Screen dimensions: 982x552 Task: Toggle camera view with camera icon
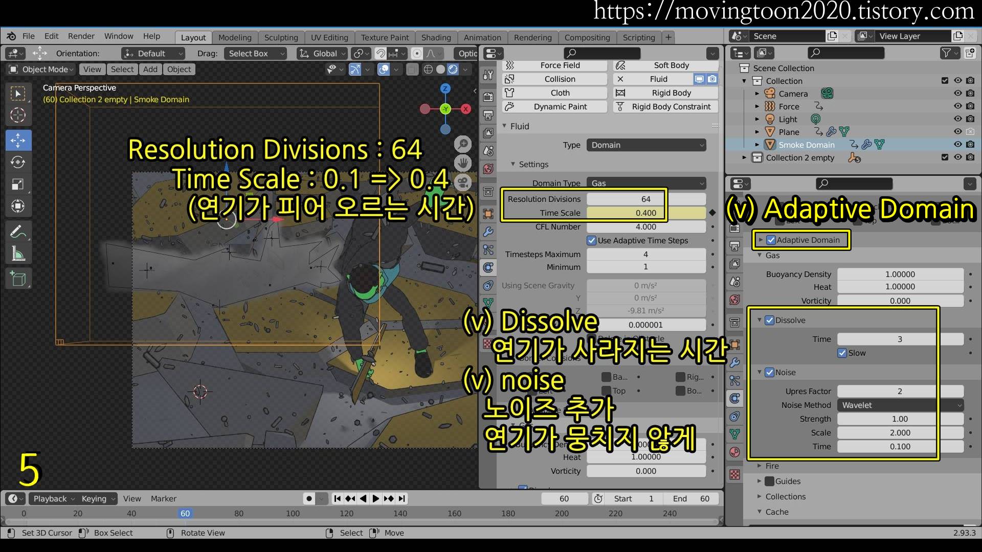tap(463, 182)
